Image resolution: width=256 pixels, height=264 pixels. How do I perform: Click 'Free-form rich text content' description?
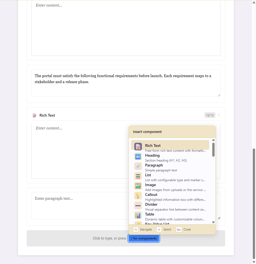coord(175,151)
